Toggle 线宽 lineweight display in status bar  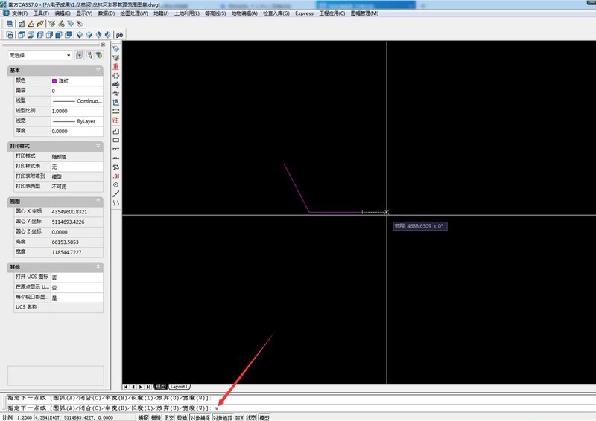(x=251, y=417)
